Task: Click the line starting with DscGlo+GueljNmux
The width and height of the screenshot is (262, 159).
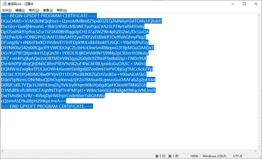Action: coord(72,27)
